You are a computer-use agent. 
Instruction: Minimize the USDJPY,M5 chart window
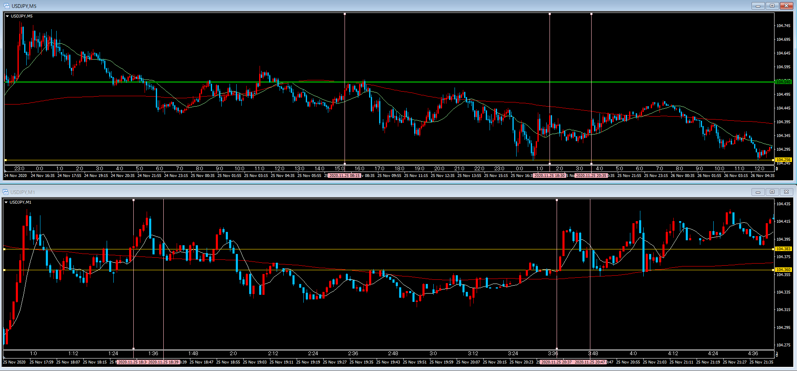[x=758, y=6]
